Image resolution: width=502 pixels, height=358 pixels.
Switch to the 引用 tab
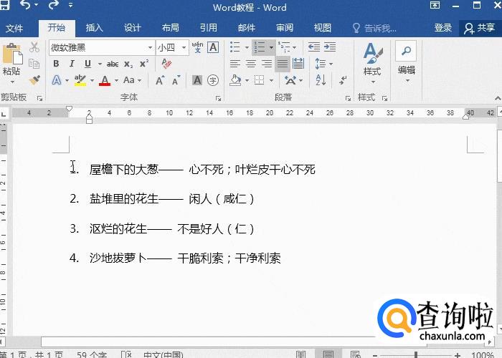tap(209, 28)
